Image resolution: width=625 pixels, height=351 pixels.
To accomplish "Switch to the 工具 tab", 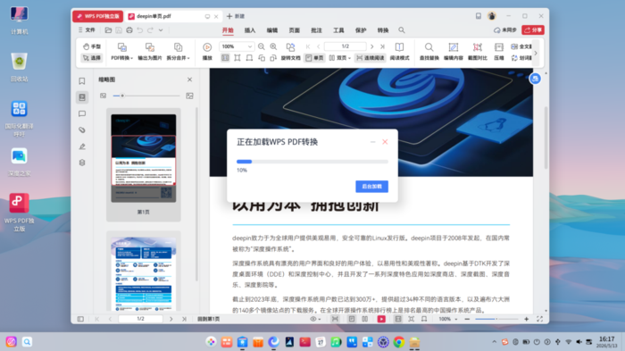I will pos(338,30).
